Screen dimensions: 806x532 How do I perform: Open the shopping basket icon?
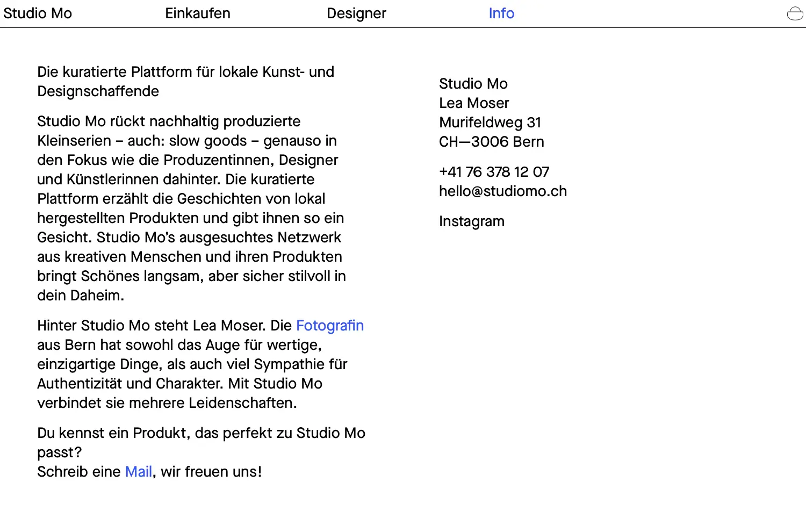pos(795,13)
